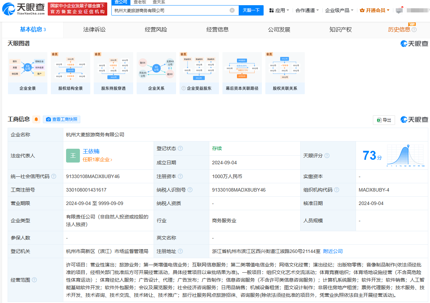Click the registration number 330108001431617
Viewport: 430px width, 303px height.
[86, 190]
